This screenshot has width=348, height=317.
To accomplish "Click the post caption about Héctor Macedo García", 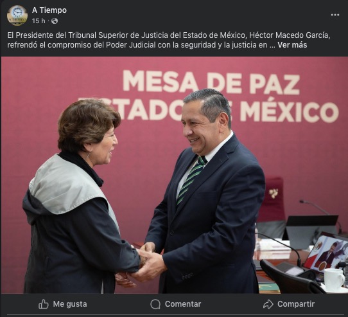I will (x=169, y=40).
